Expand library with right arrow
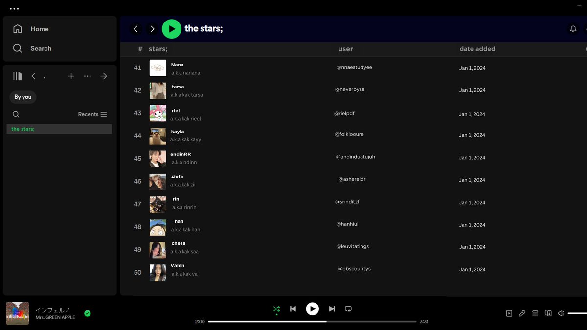 (104, 76)
